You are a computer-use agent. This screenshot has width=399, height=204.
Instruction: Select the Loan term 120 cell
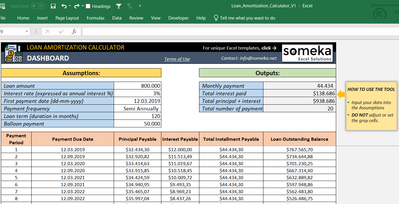pos(137,116)
